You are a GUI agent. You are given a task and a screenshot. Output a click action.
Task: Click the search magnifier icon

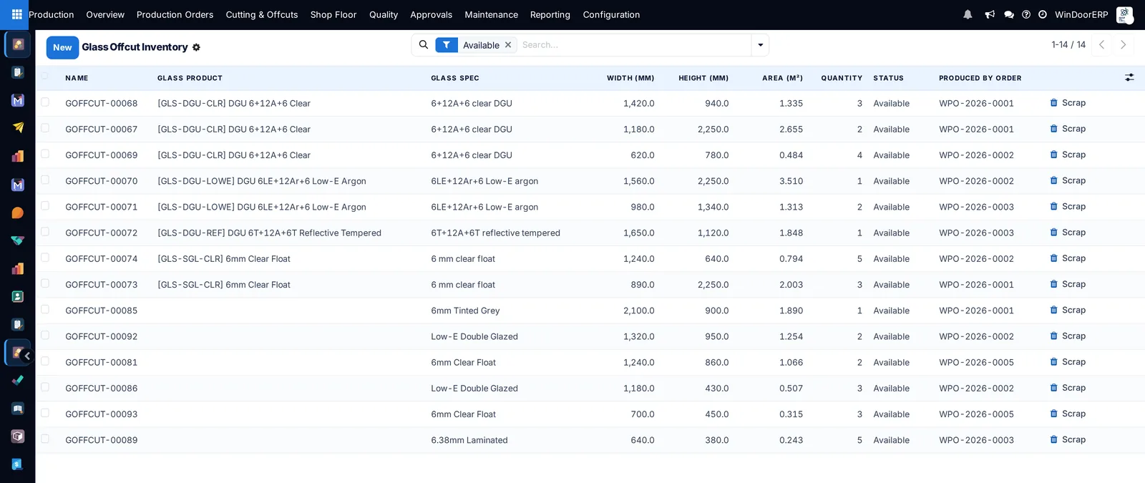click(x=424, y=44)
